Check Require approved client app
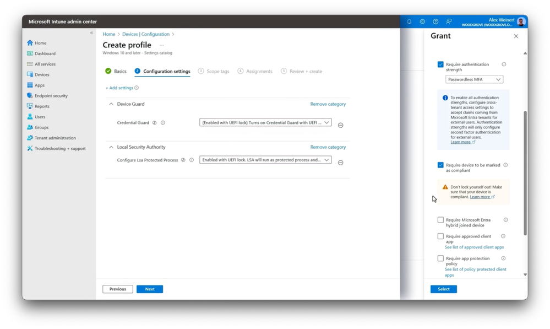 pyautogui.click(x=440, y=236)
